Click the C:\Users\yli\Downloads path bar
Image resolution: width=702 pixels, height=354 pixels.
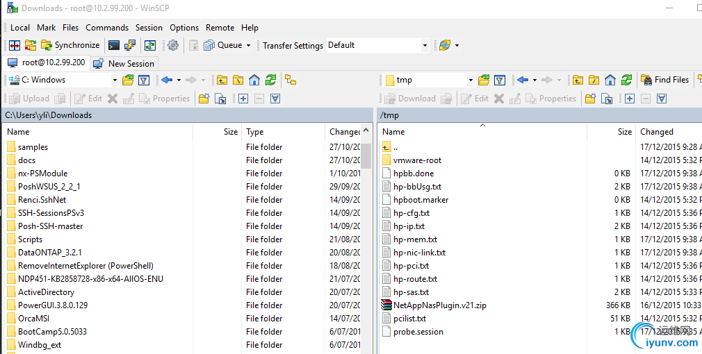point(188,115)
